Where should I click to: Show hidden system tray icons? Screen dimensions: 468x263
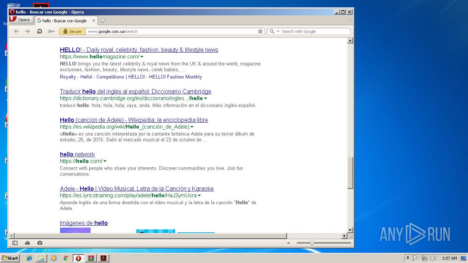pos(408,258)
